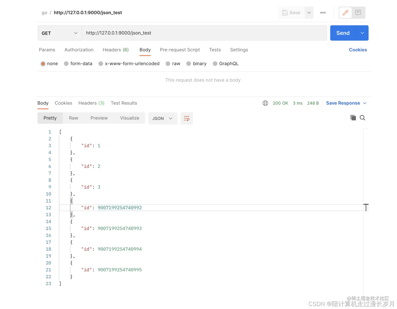Image resolution: width=397 pixels, height=309 pixels.
Task: Open the three-dot more actions menu
Action: 323,13
